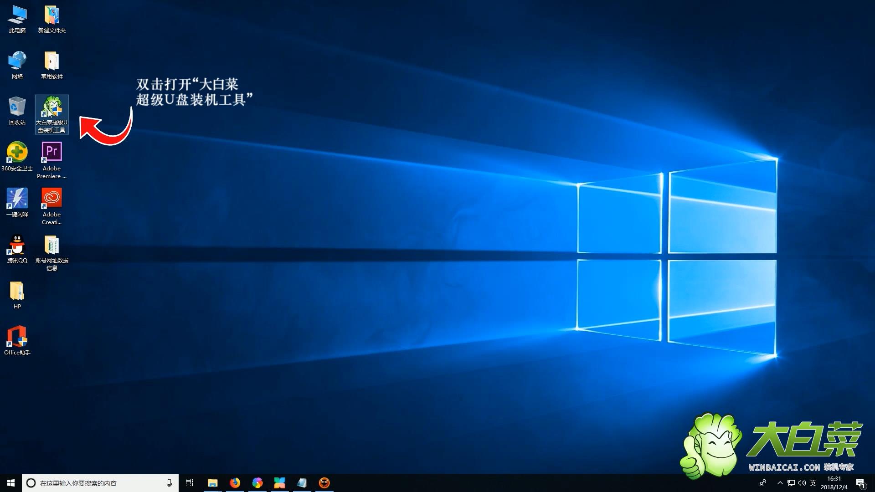This screenshot has height=492, width=875.
Task: Open the volume control in system tray
Action: coord(802,483)
